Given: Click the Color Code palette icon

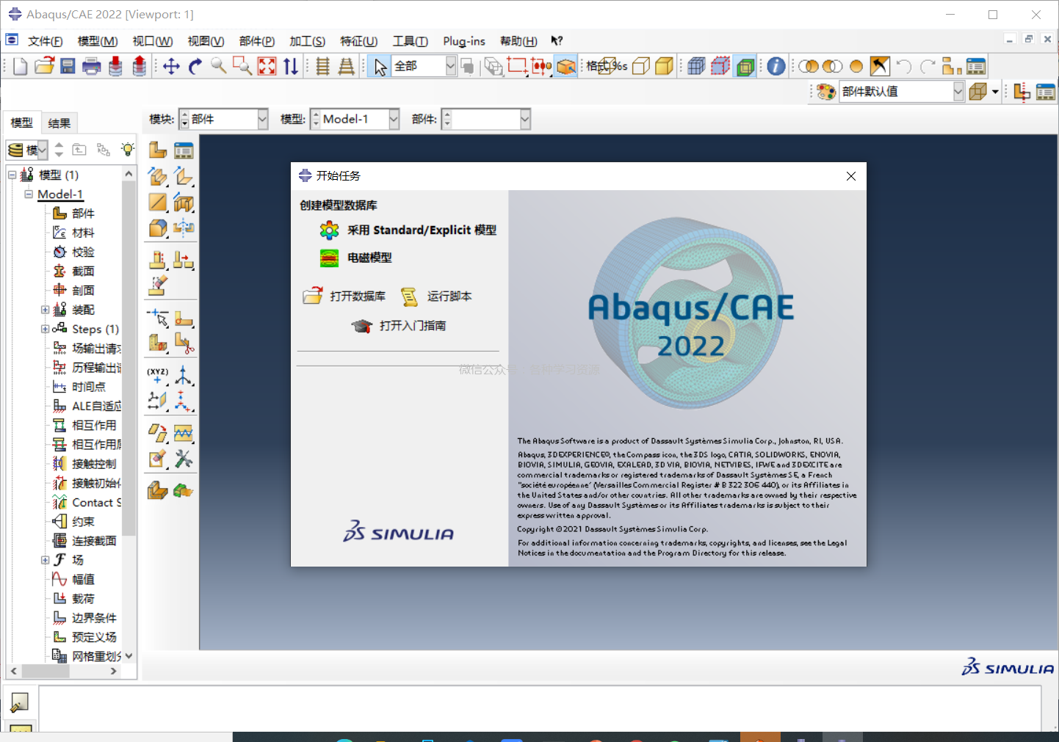Looking at the screenshot, I should pos(826,92).
